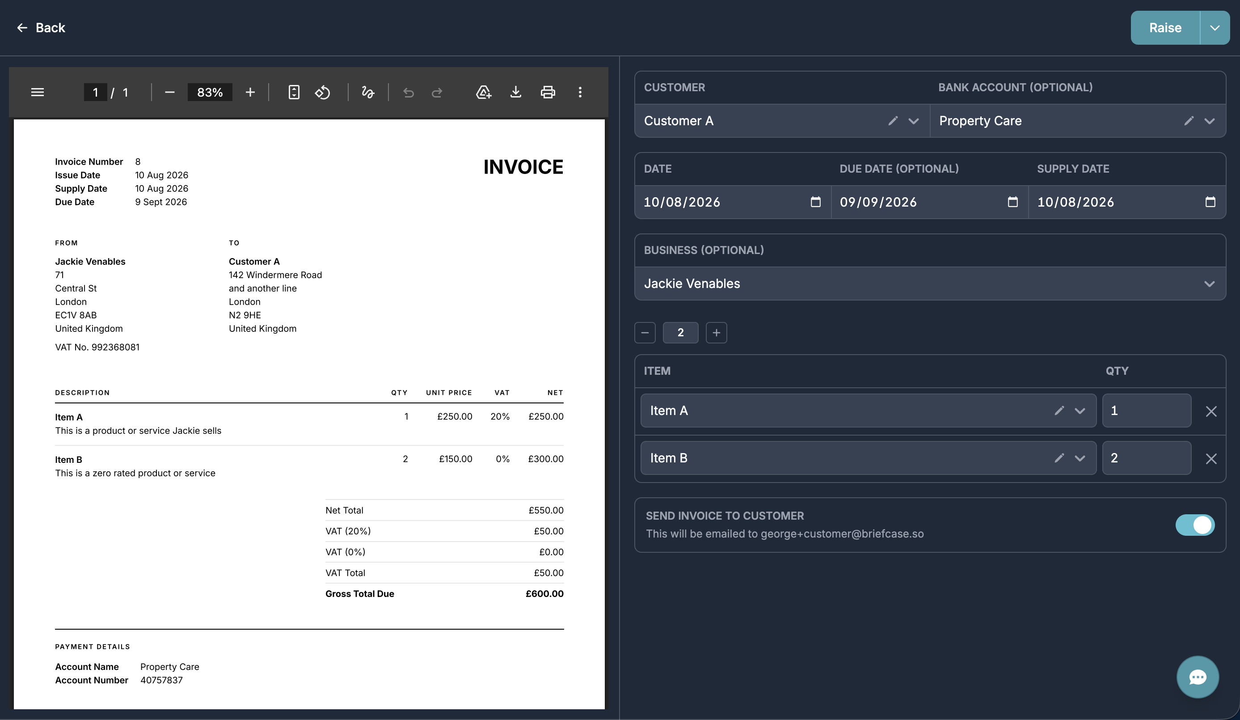Click the 83% zoom level field
Image resolution: width=1240 pixels, height=720 pixels.
(x=210, y=92)
